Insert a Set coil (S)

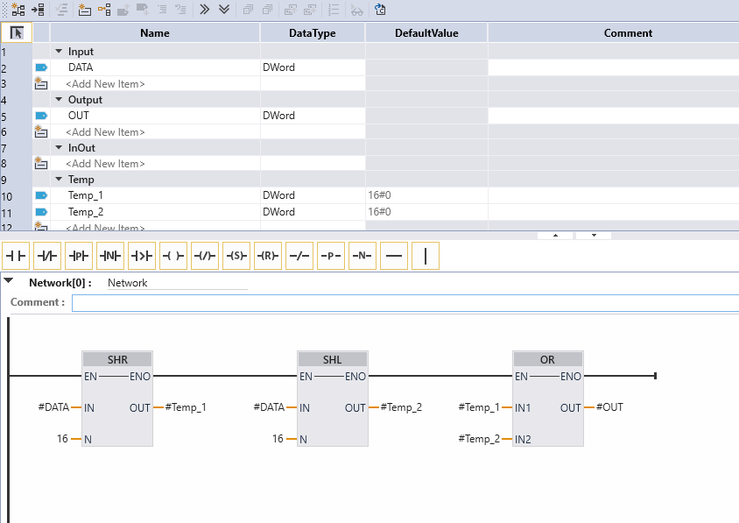236,256
